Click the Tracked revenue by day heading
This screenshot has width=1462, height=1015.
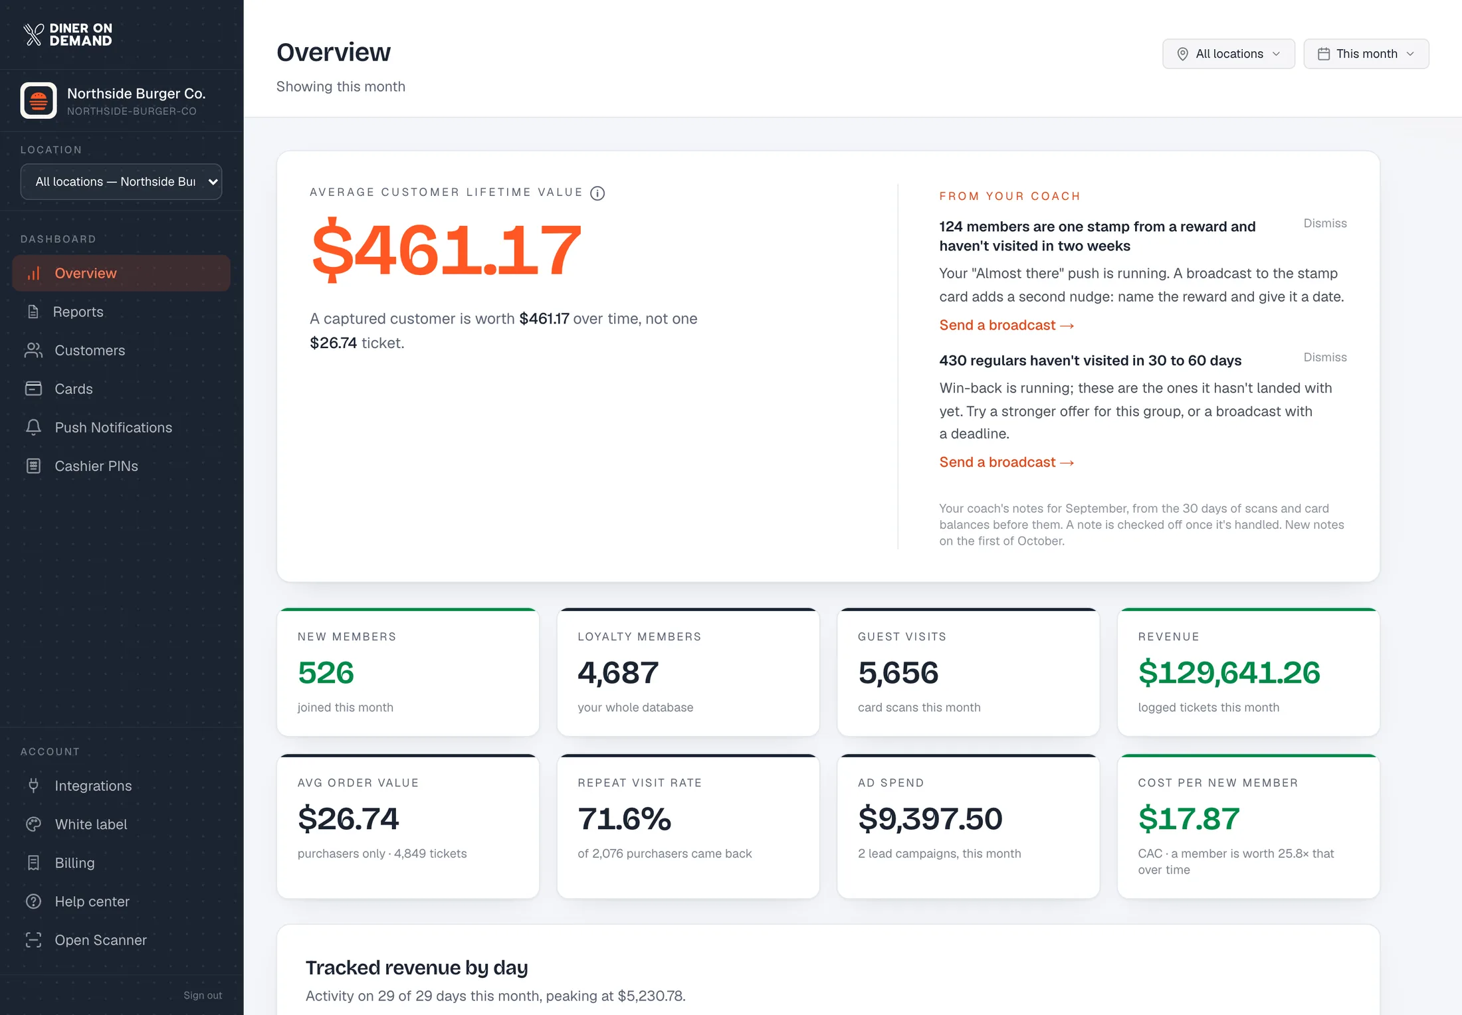(x=417, y=967)
